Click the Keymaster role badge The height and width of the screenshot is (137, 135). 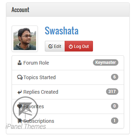pos(106,62)
